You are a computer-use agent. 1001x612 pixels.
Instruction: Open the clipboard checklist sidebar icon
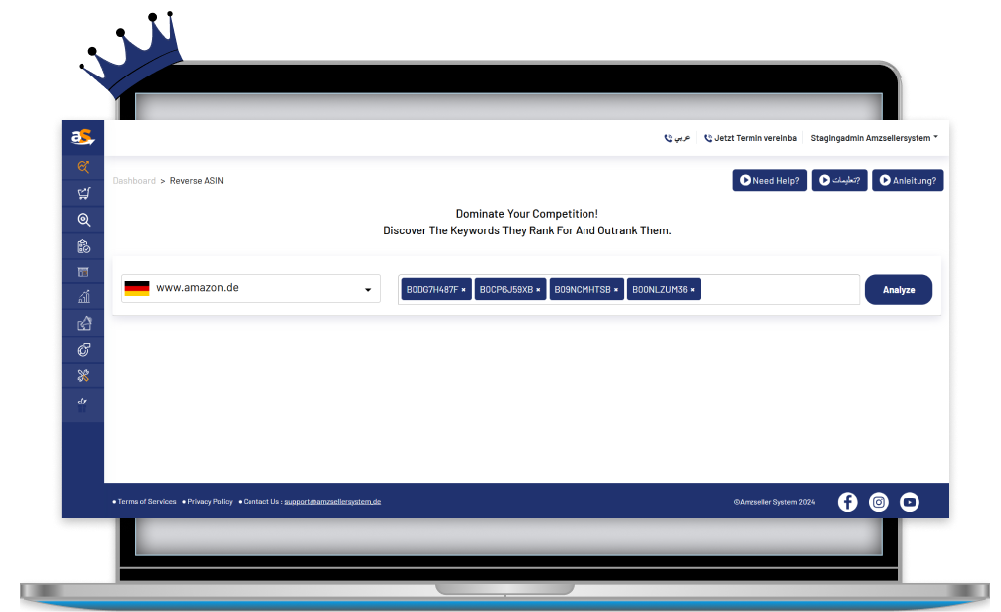[x=83, y=246]
